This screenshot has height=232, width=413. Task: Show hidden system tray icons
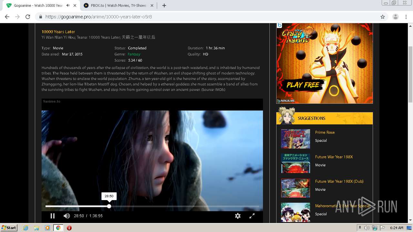360,228
